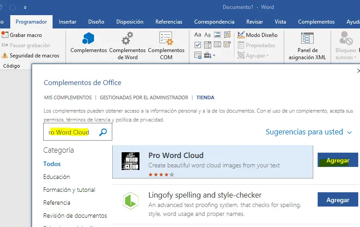This screenshot has height=227, width=360.
Task: Insert picture content control
Action: (x=217, y=35)
